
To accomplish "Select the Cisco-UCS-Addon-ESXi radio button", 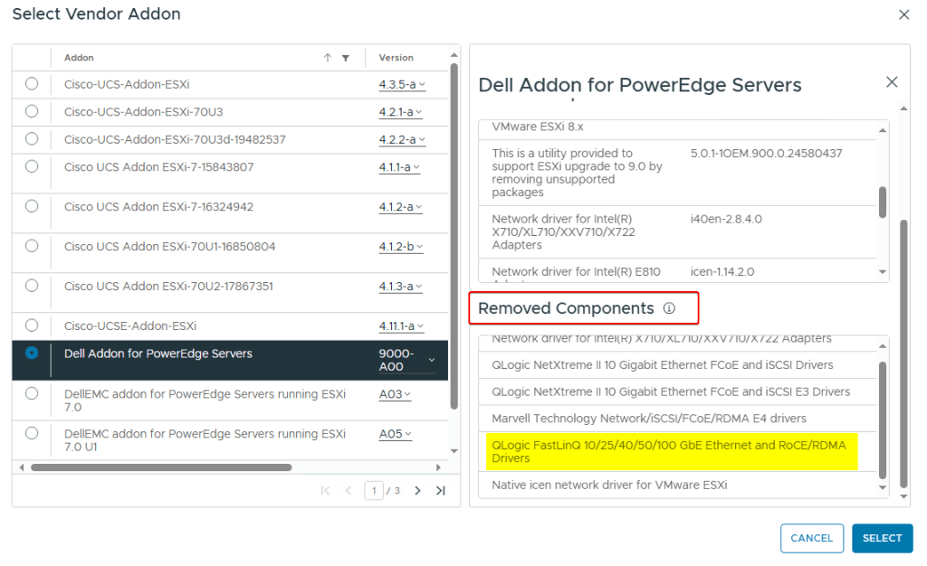I will pyautogui.click(x=32, y=84).
